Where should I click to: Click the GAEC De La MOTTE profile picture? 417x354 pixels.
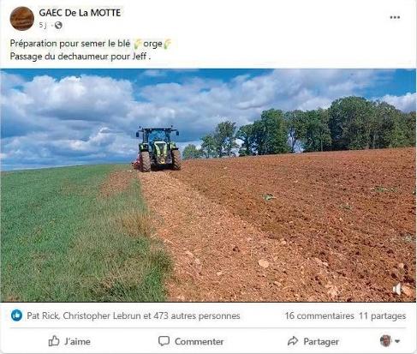point(22,19)
